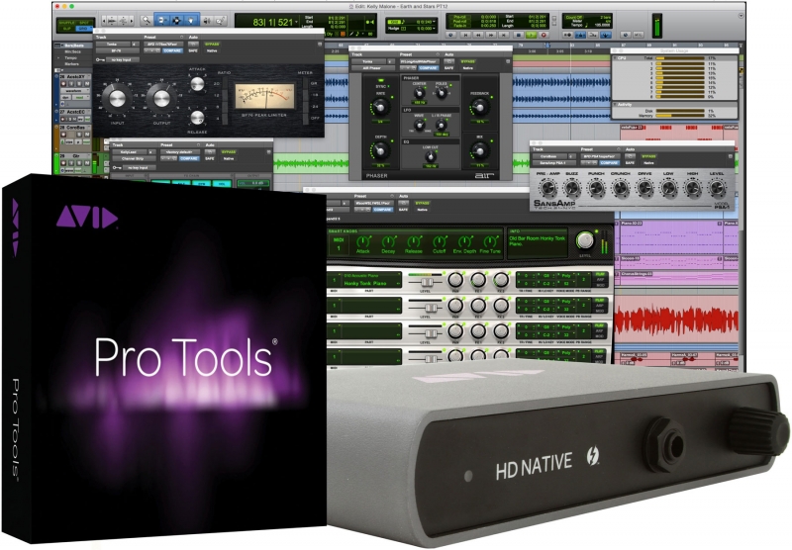
Task: Click Compare in the BF76 plugin window
Action: pos(172,50)
